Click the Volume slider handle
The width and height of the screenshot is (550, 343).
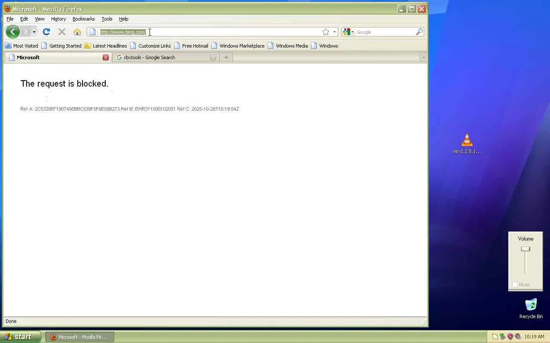coord(525,249)
